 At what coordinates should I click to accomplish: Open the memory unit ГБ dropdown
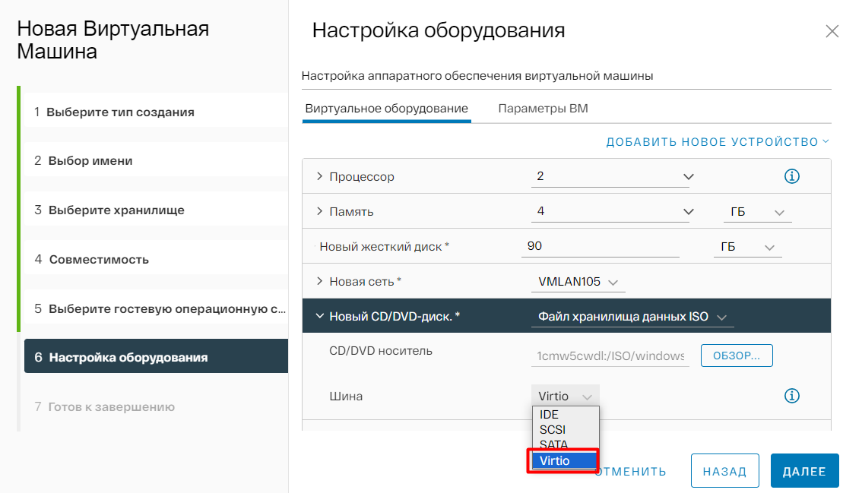(757, 212)
